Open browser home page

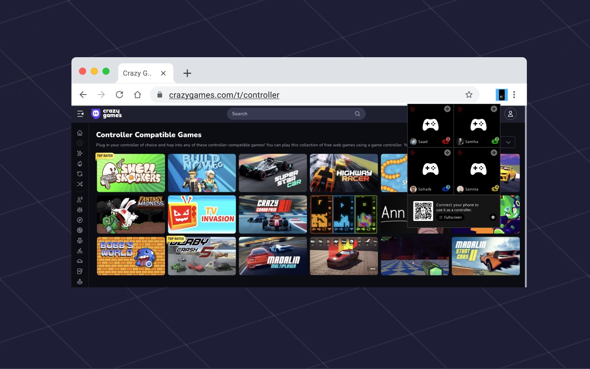pyautogui.click(x=137, y=95)
